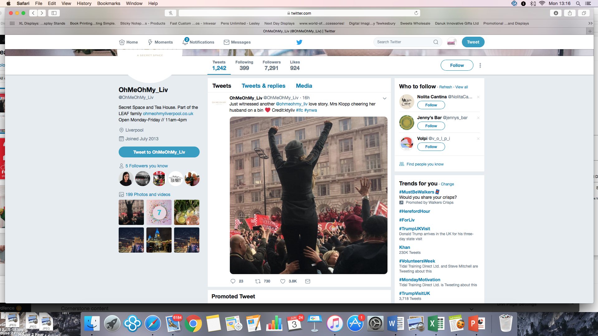This screenshot has height=336, width=598.
Task: Change Trends for you settings
Action: pos(447,184)
